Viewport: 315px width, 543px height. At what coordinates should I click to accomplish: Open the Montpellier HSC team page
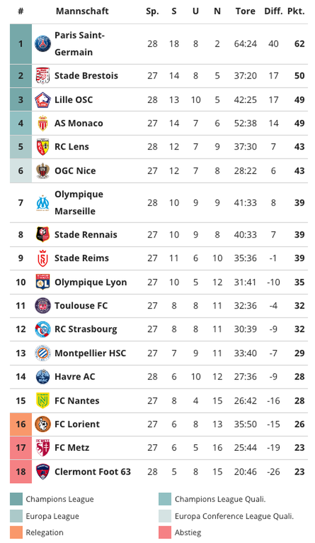click(90, 353)
